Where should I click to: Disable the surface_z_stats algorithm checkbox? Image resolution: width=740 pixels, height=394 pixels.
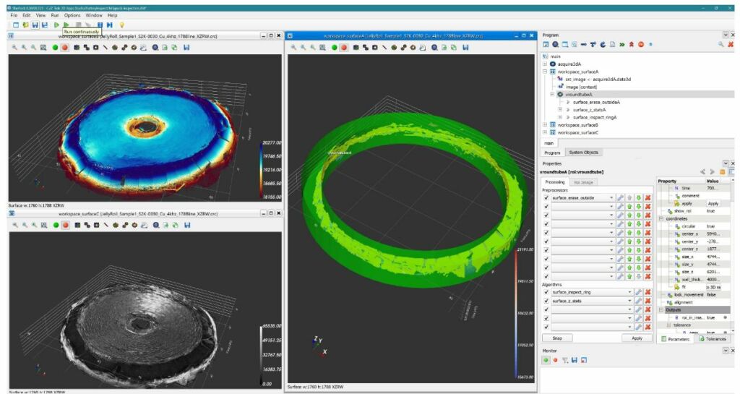pyautogui.click(x=546, y=301)
